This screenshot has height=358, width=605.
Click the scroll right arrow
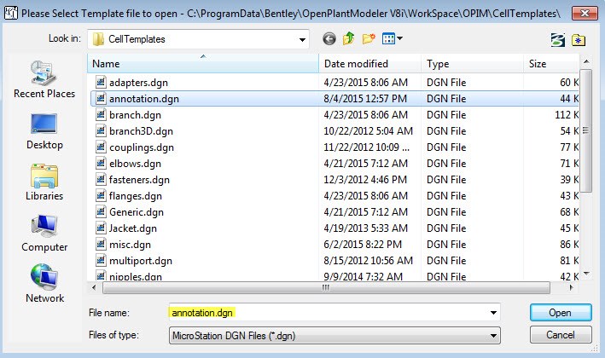click(x=572, y=287)
